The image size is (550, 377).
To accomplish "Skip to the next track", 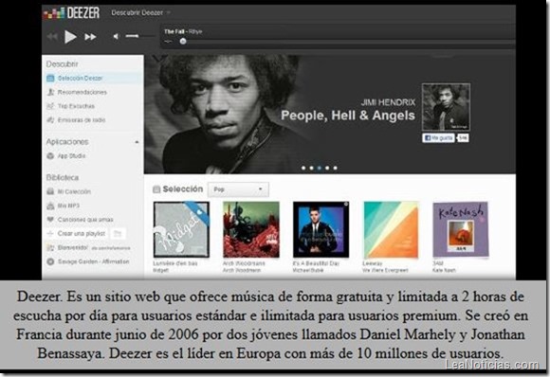I will (90, 36).
